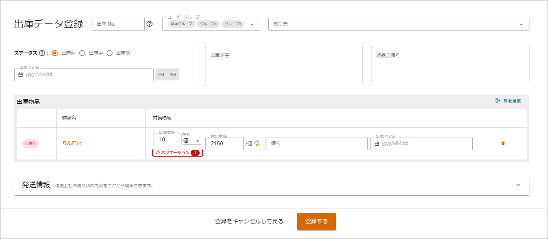Click the 出庫数量 field showing 10
Viewport: 548px width, 239px height.
(x=167, y=140)
